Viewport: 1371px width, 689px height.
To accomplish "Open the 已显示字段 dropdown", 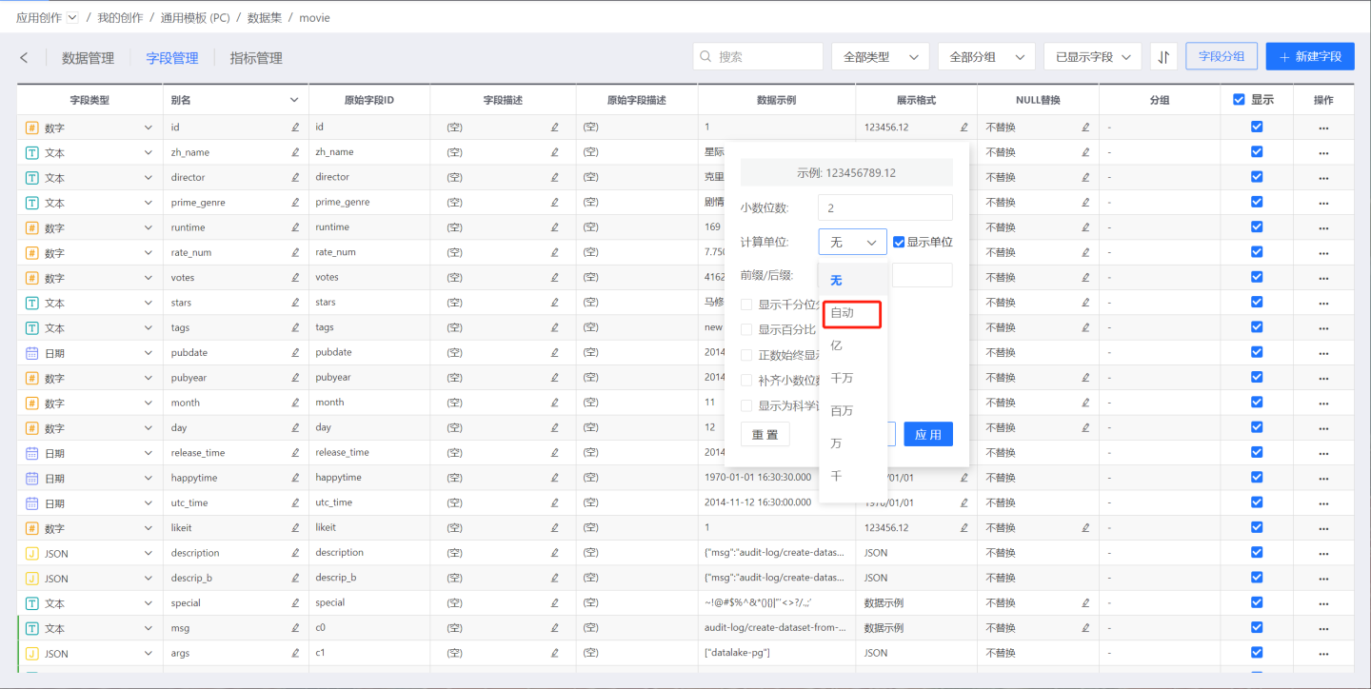I will pyautogui.click(x=1092, y=57).
